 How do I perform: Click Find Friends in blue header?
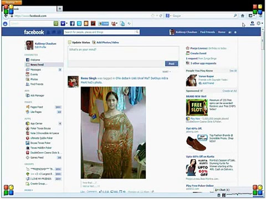207,32
